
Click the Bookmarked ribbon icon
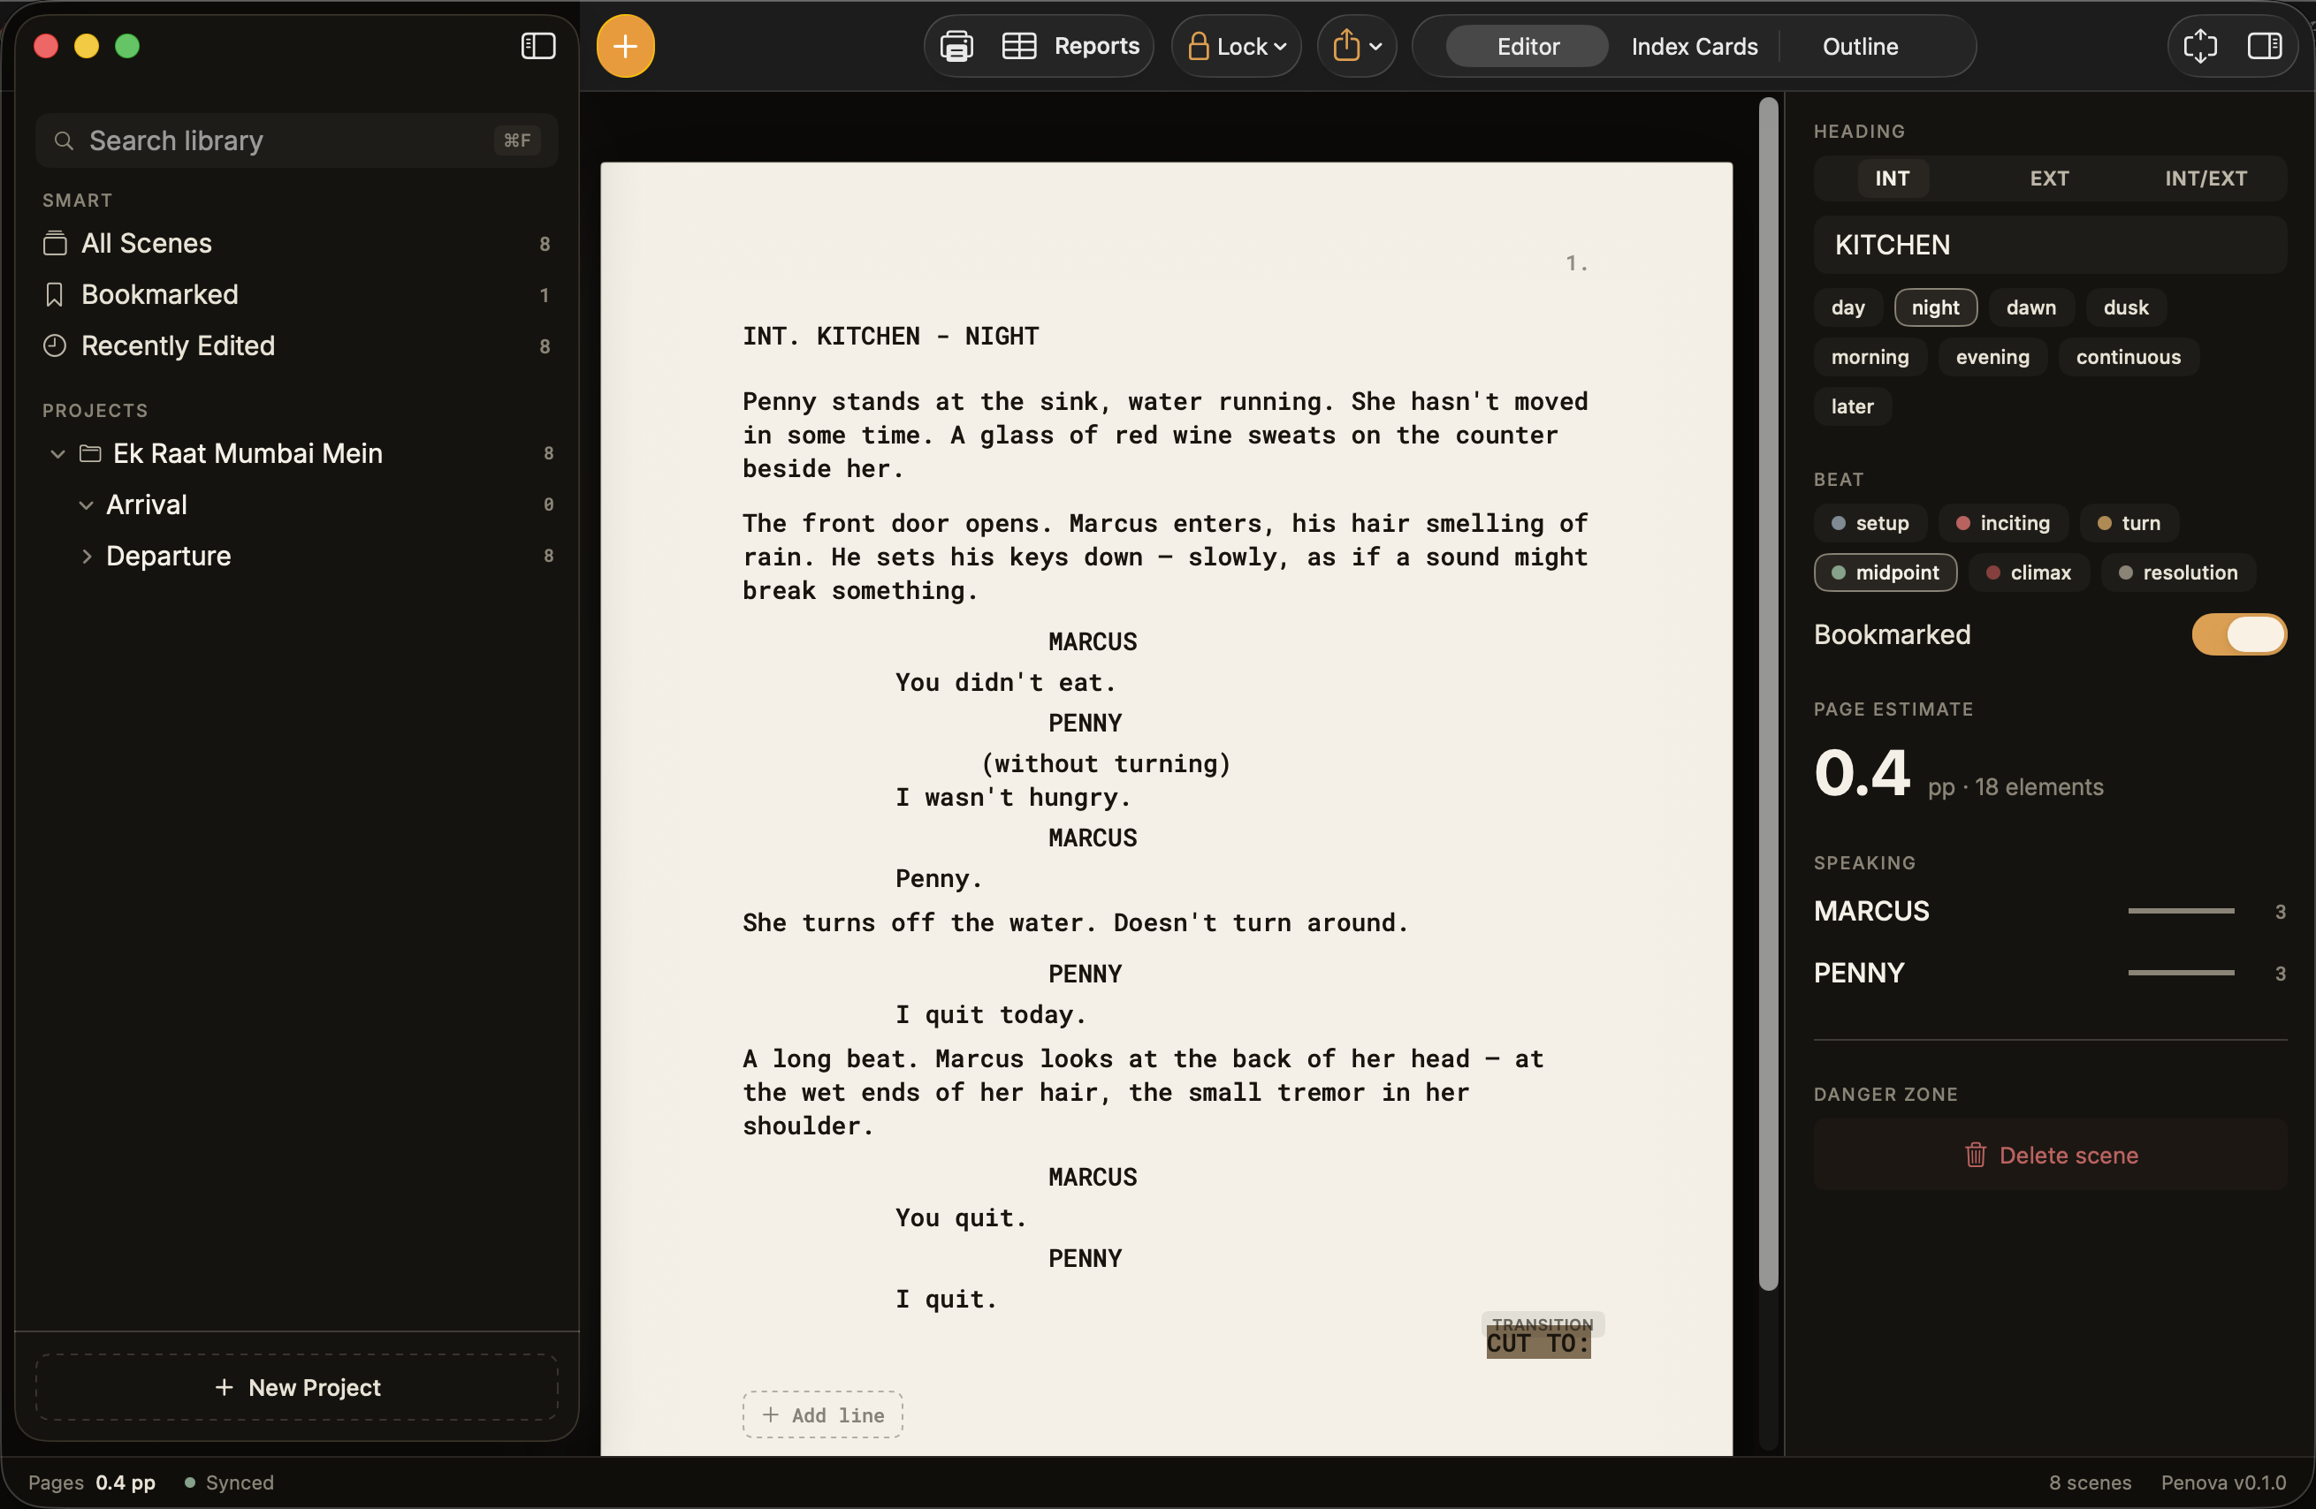(x=55, y=294)
